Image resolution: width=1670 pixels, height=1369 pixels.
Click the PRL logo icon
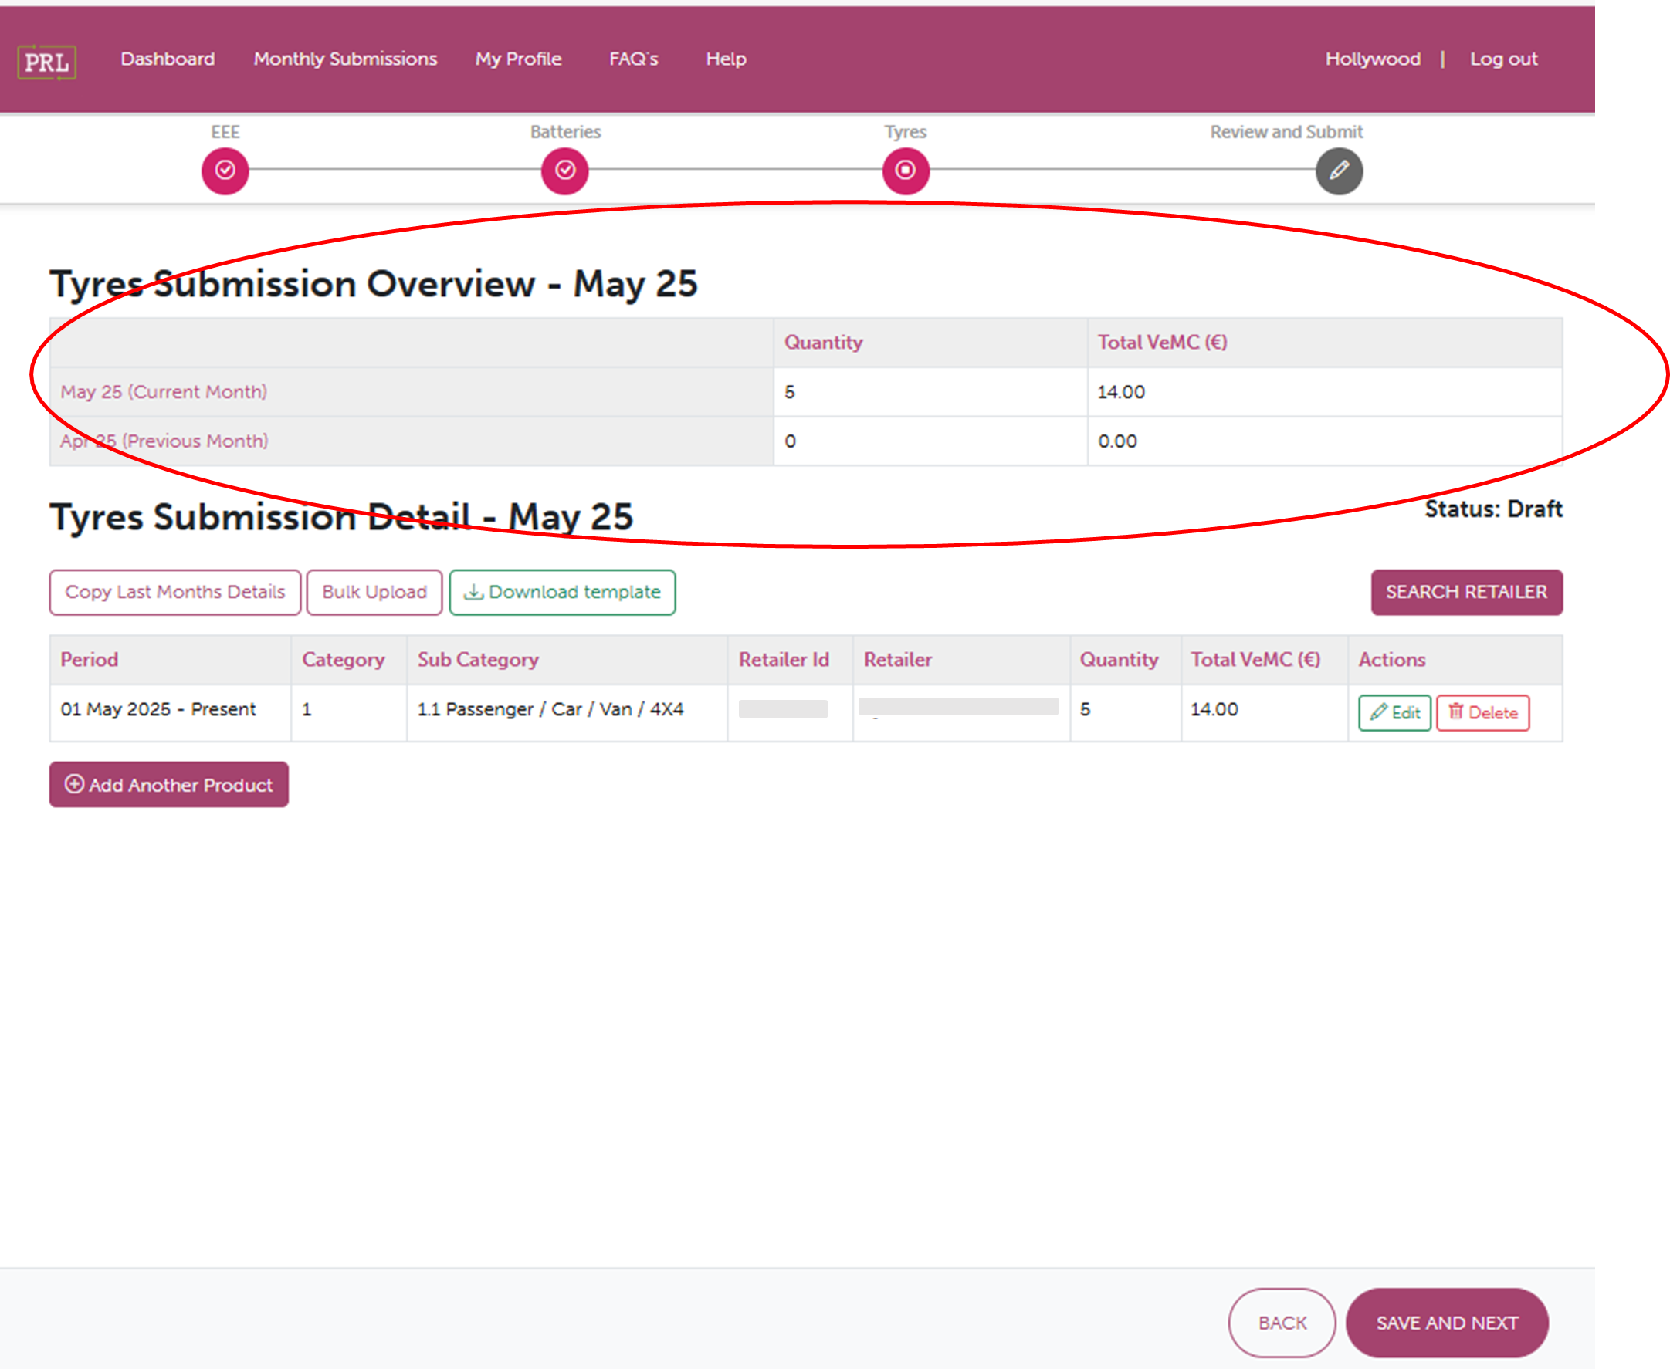tap(47, 59)
